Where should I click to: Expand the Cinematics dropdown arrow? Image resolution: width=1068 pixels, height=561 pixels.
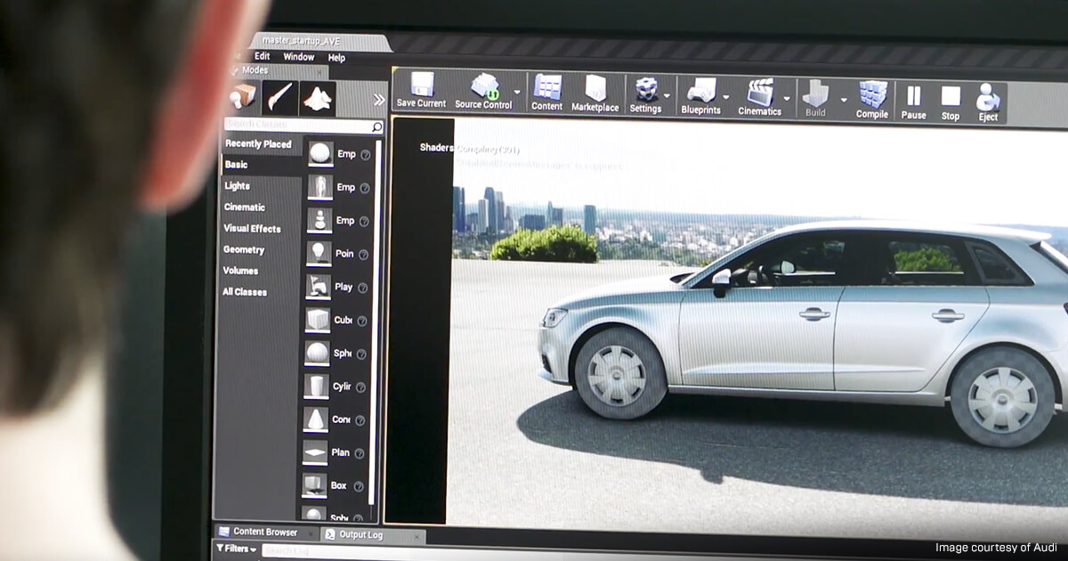787,98
